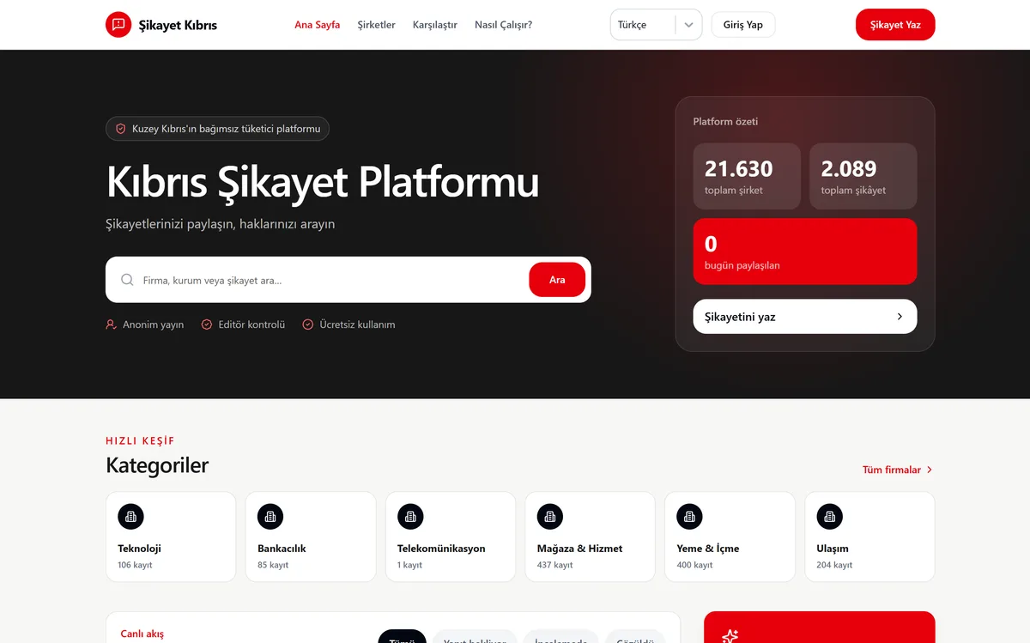This screenshot has width=1030, height=643.
Task: Click the Ulaşım category building icon
Action: 829,516
